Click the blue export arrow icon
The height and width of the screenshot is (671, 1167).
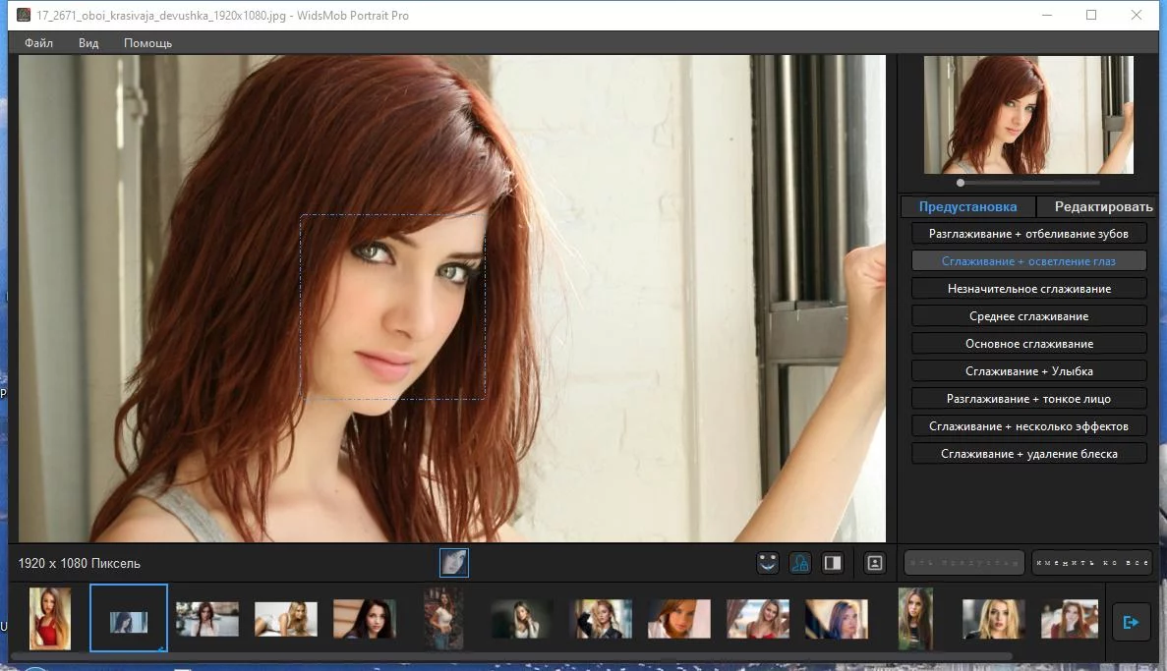1131,622
